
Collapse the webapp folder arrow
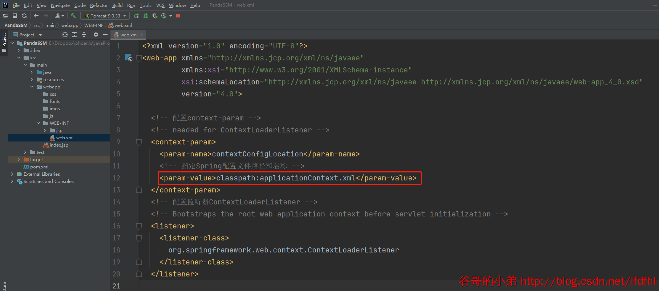click(x=32, y=87)
